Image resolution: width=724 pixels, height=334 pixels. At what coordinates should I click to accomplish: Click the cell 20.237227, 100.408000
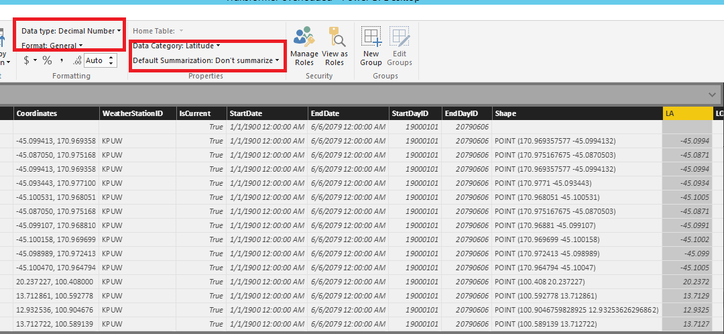click(x=56, y=282)
